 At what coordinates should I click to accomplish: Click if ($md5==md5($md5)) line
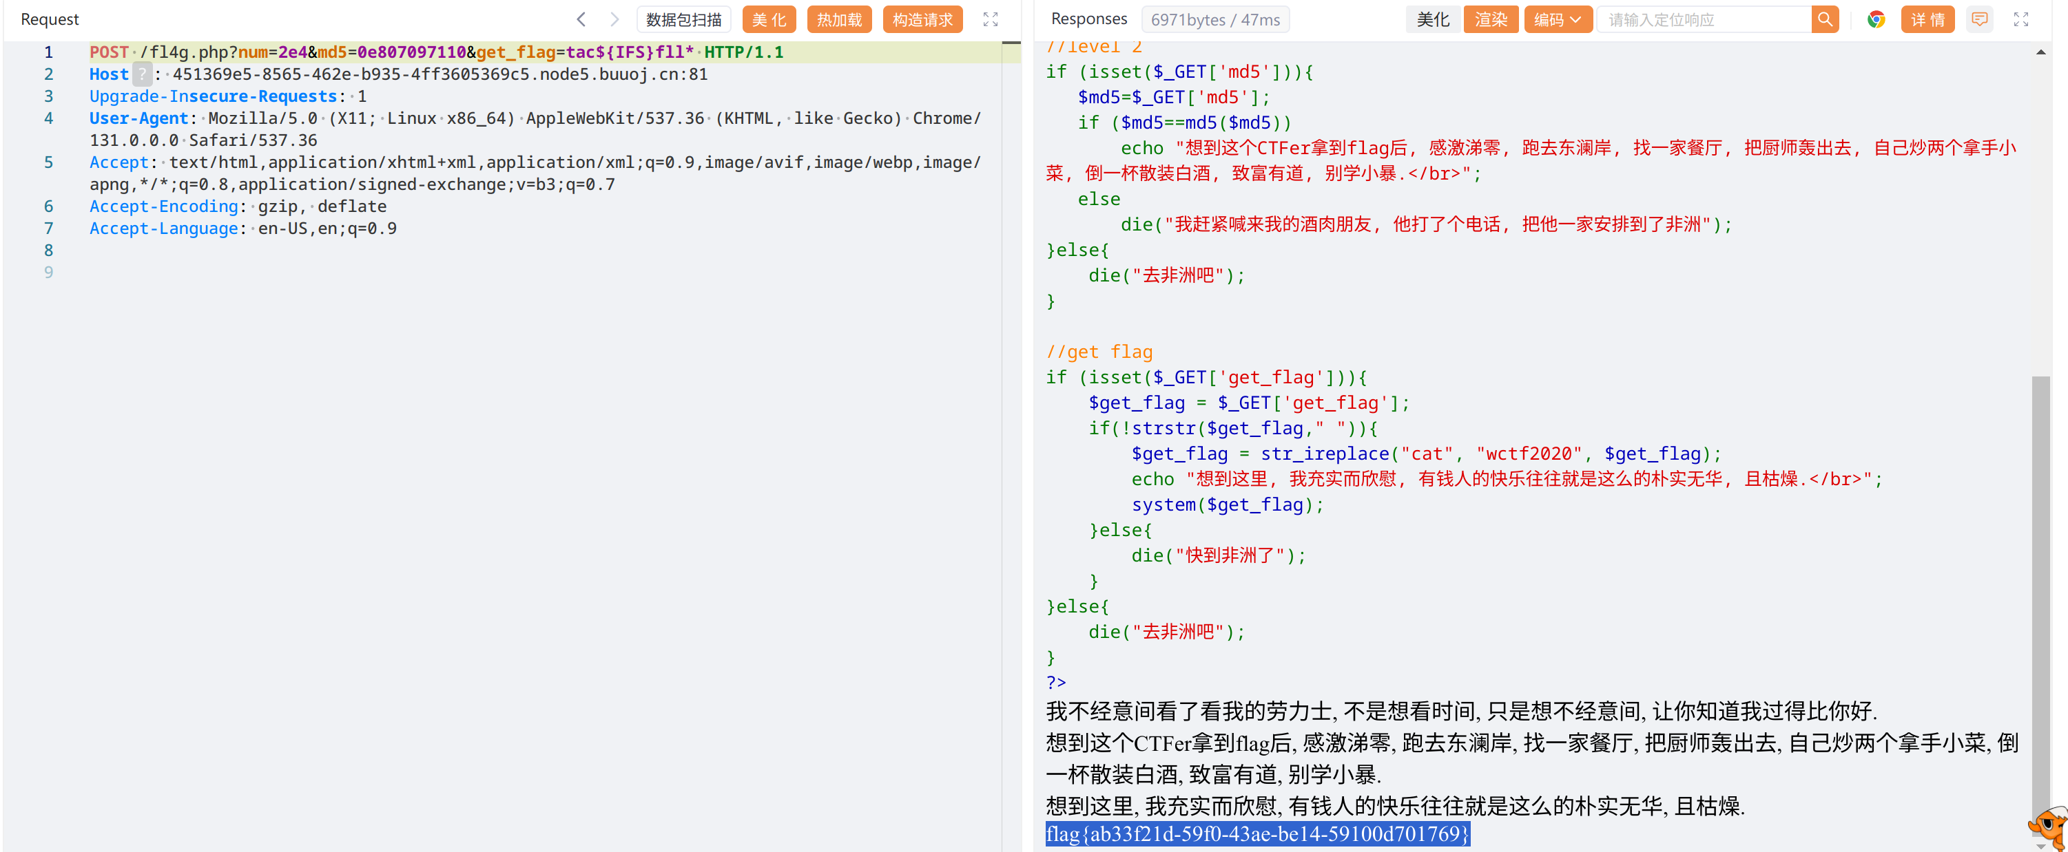[1185, 123]
